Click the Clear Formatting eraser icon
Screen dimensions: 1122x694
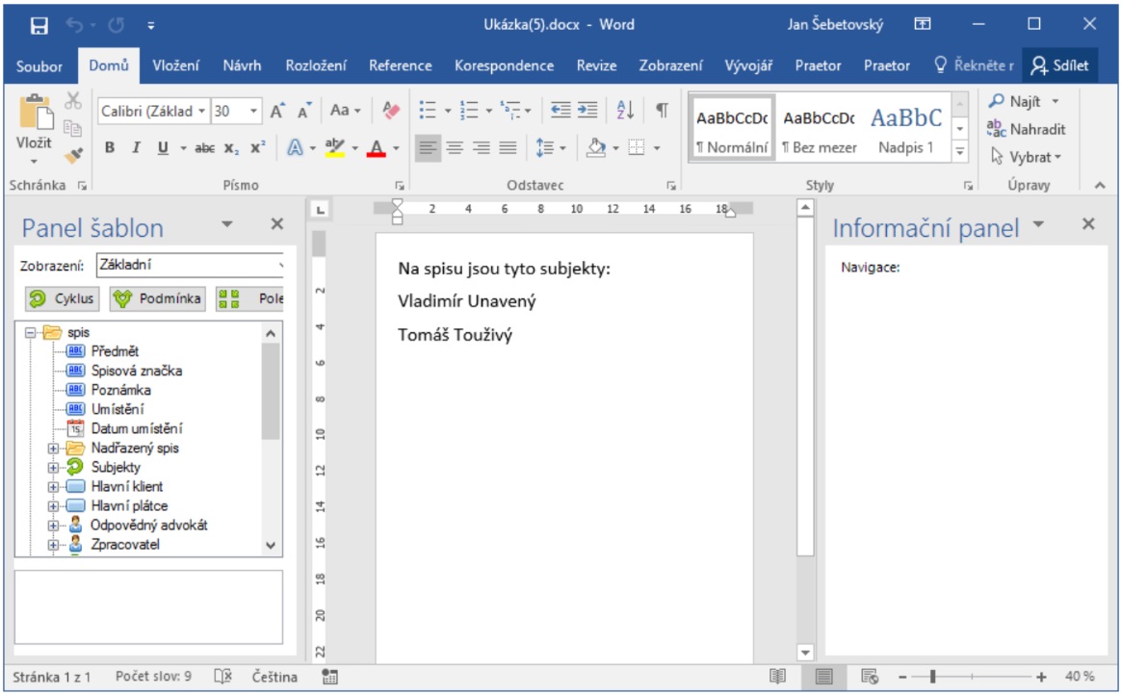pos(390,111)
